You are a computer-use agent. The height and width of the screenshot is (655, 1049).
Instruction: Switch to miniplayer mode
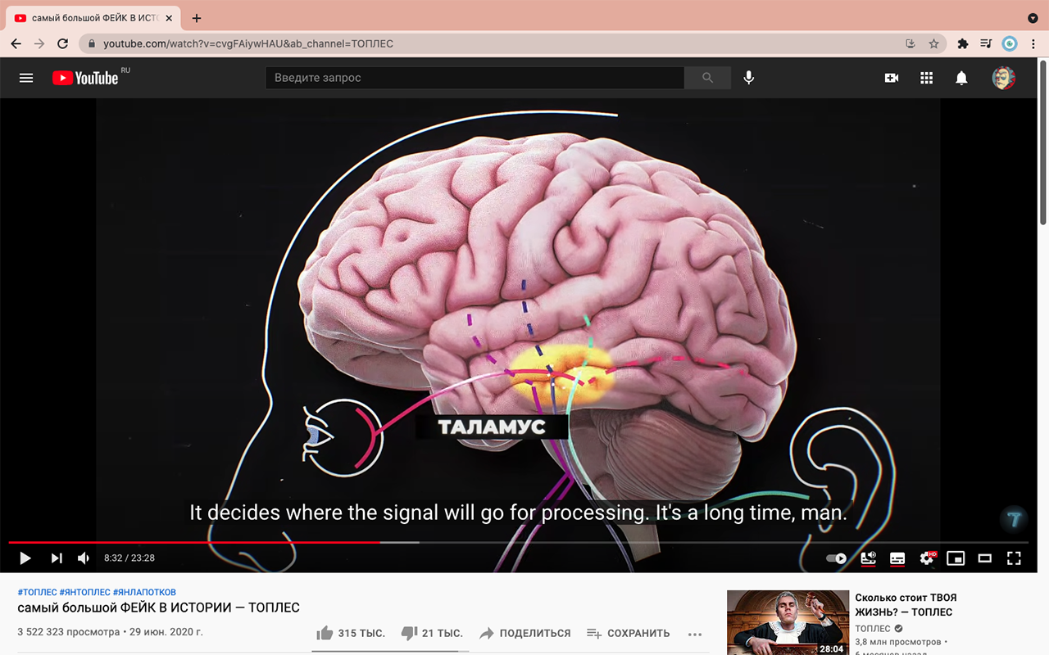[x=956, y=558]
